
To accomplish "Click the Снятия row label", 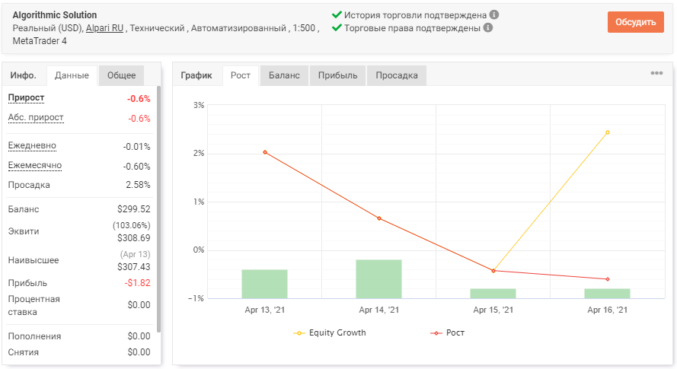I will tap(24, 352).
